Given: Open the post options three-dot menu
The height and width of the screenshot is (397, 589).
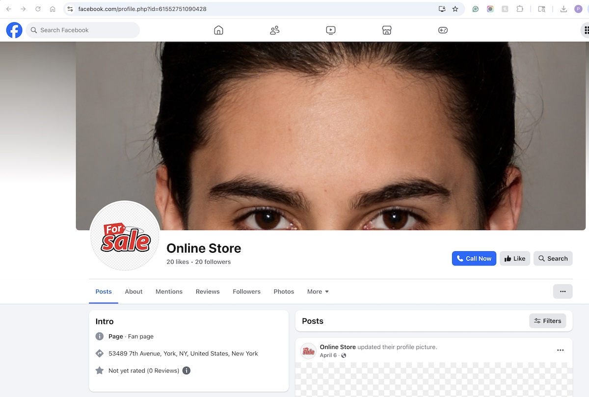Looking at the screenshot, I should pos(560,350).
